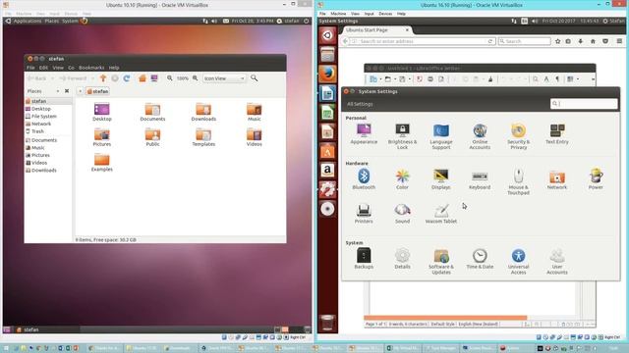The height and width of the screenshot is (353, 629).
Task: Open Amazon from the Unity launcher
Action: point(327,170)
